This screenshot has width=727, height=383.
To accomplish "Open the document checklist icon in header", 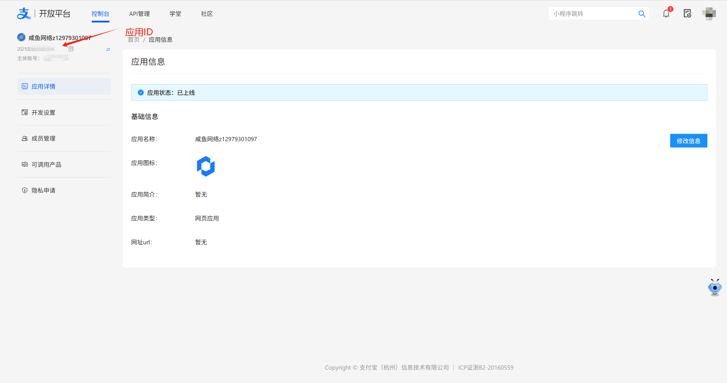I will click(x=687, y=14).
